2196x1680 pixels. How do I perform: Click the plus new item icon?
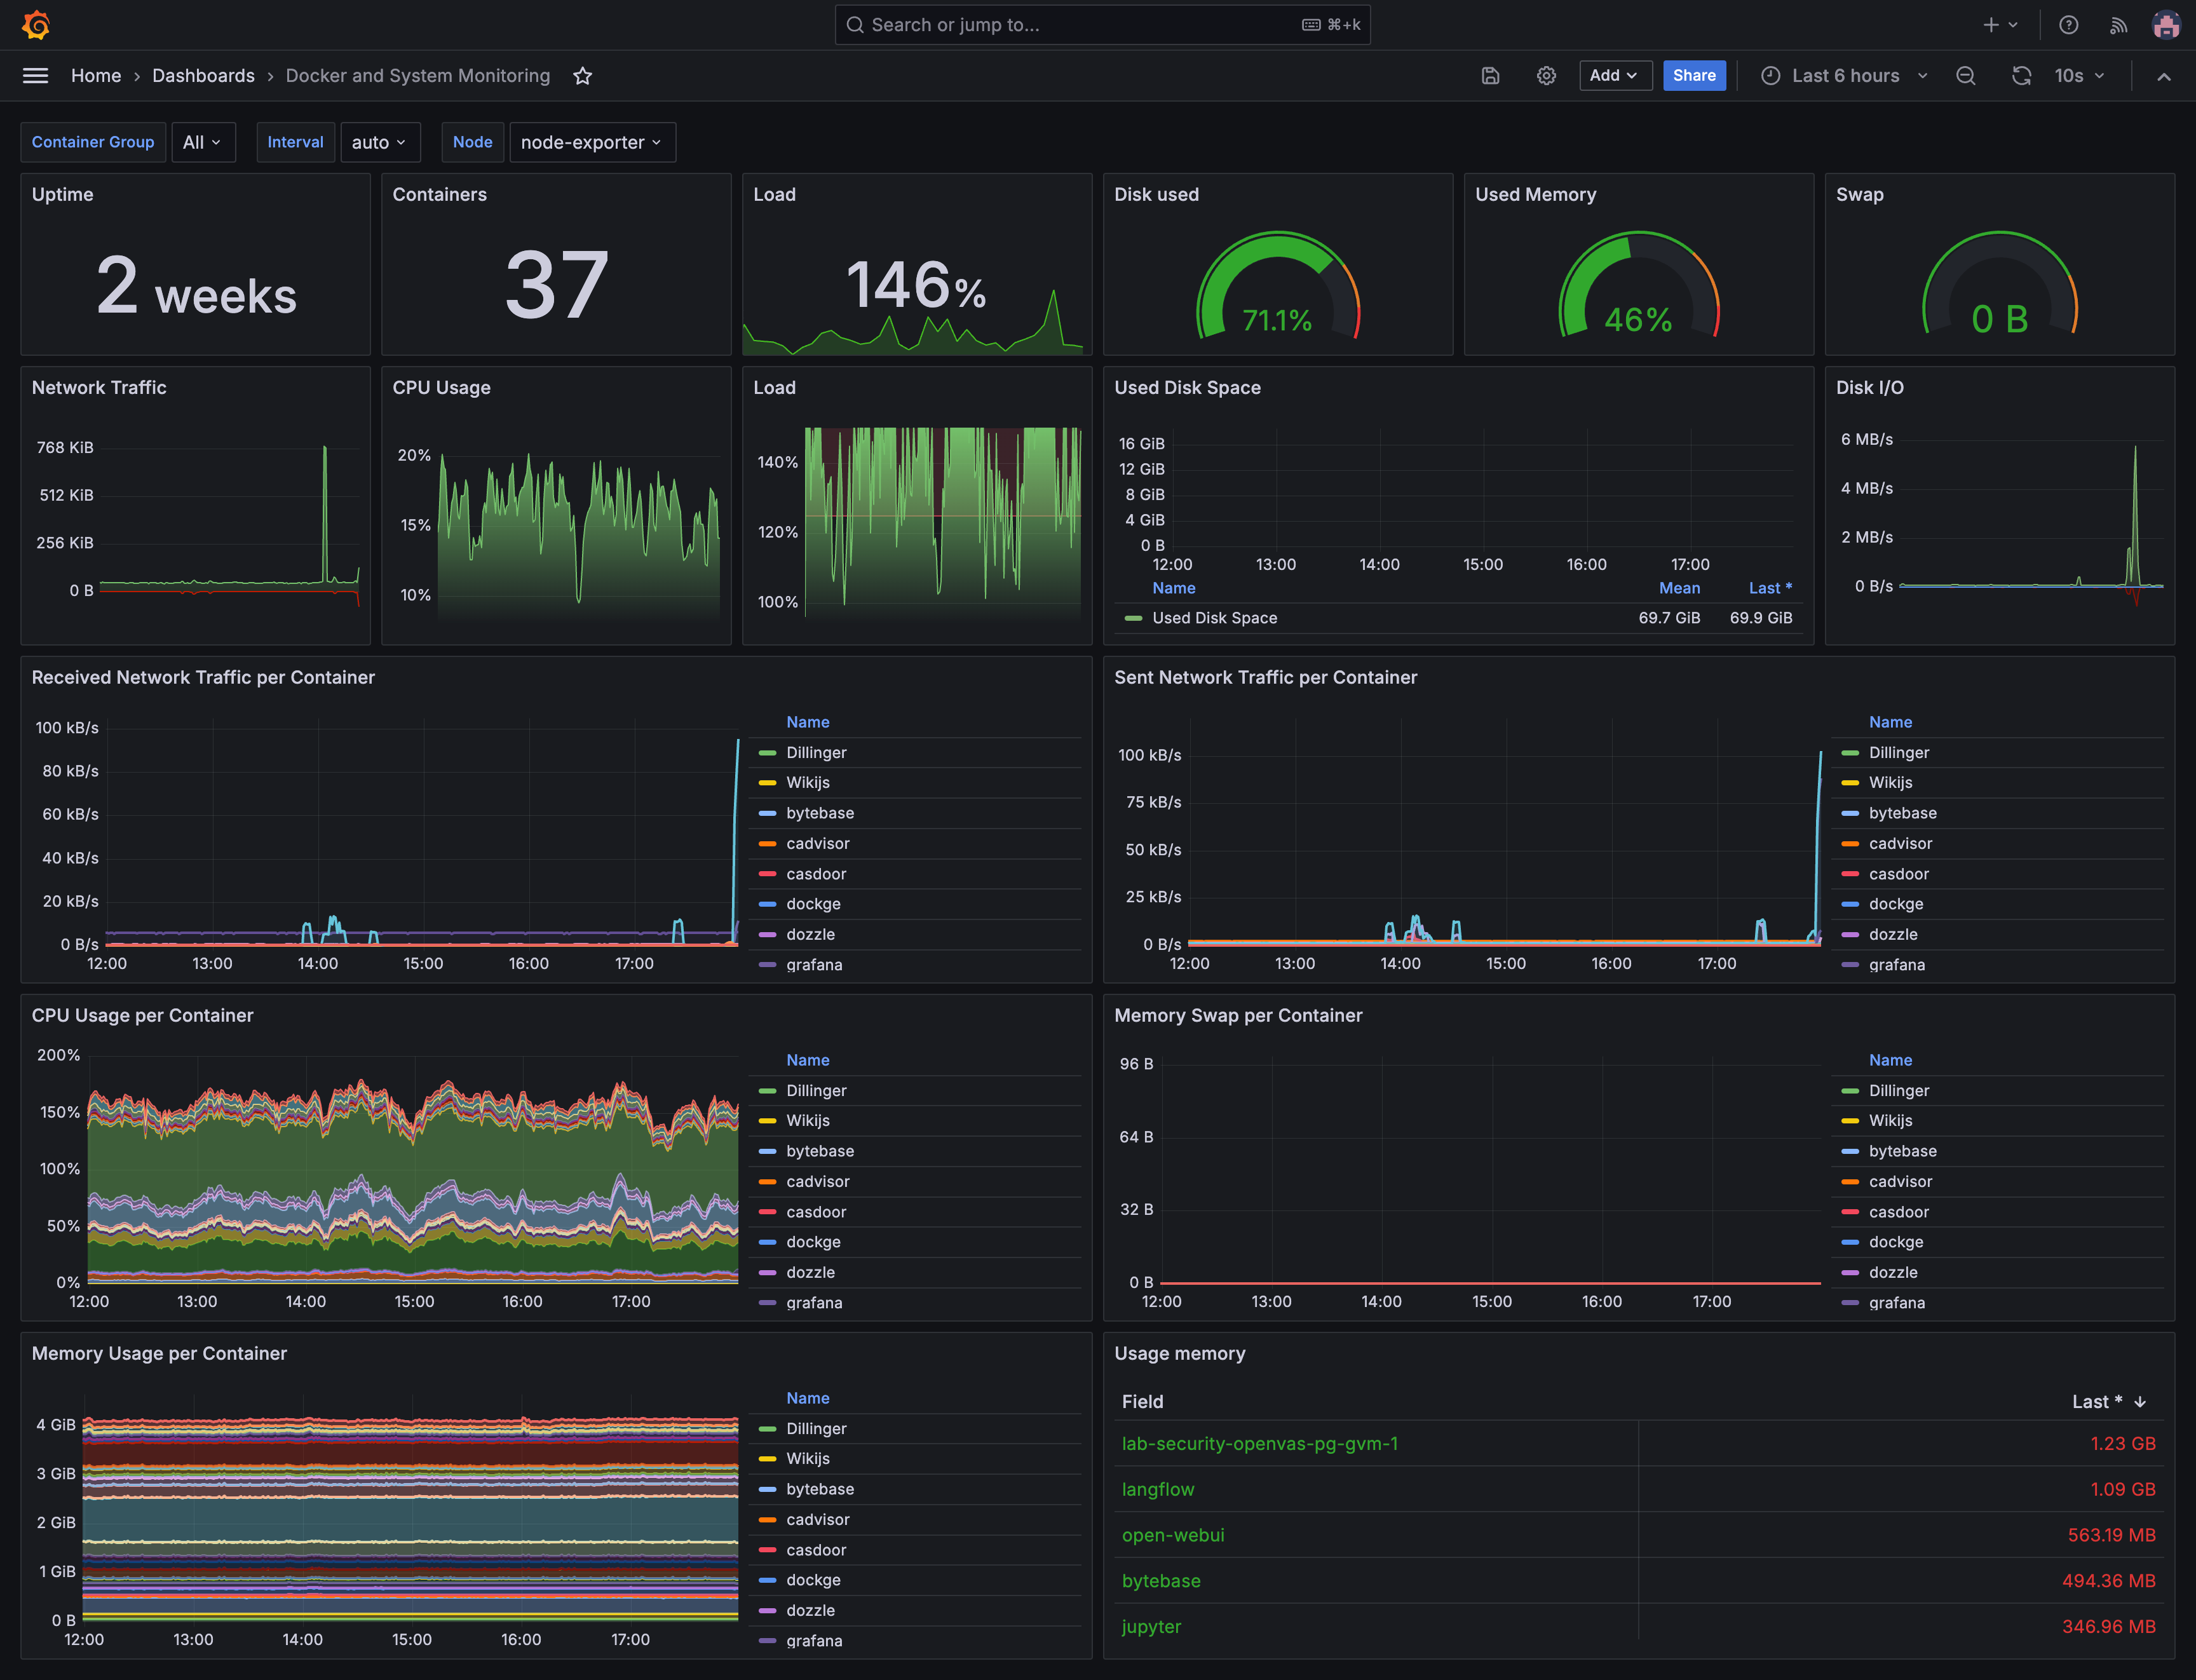(1991, 25)
